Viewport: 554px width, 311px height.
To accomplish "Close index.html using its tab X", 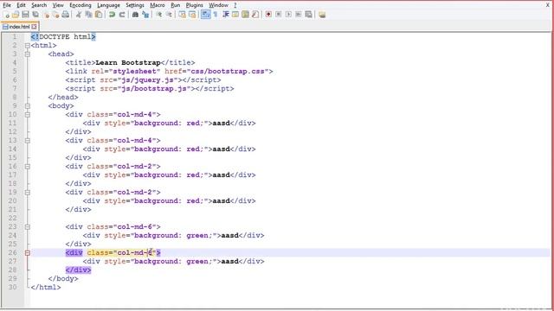I will click(34, 27).
